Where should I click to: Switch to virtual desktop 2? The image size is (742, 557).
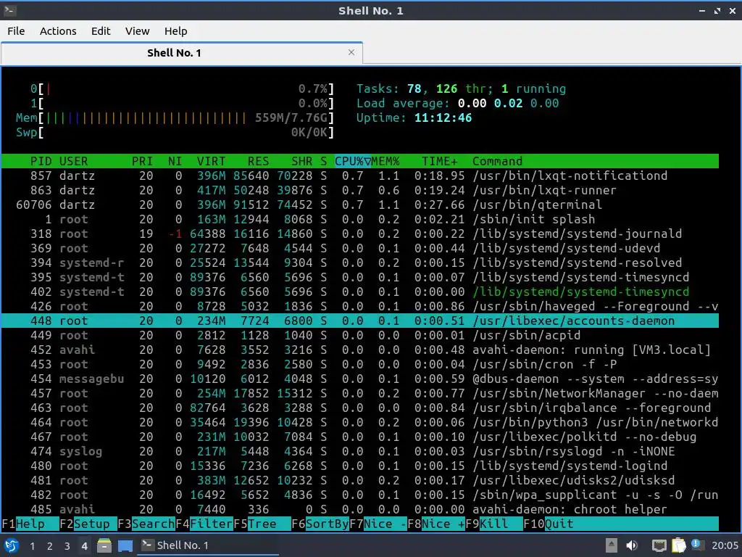[x=50, y=546]
